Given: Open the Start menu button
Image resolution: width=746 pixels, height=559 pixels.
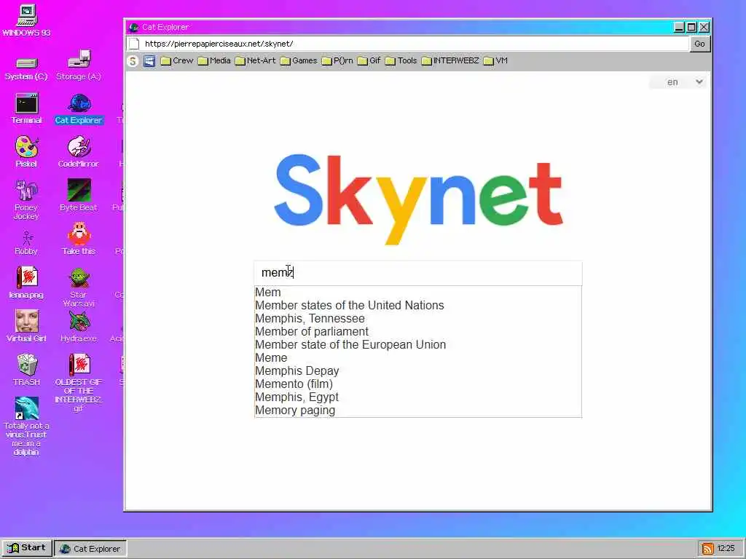Looking at the screenshot, I should (27, 548).
